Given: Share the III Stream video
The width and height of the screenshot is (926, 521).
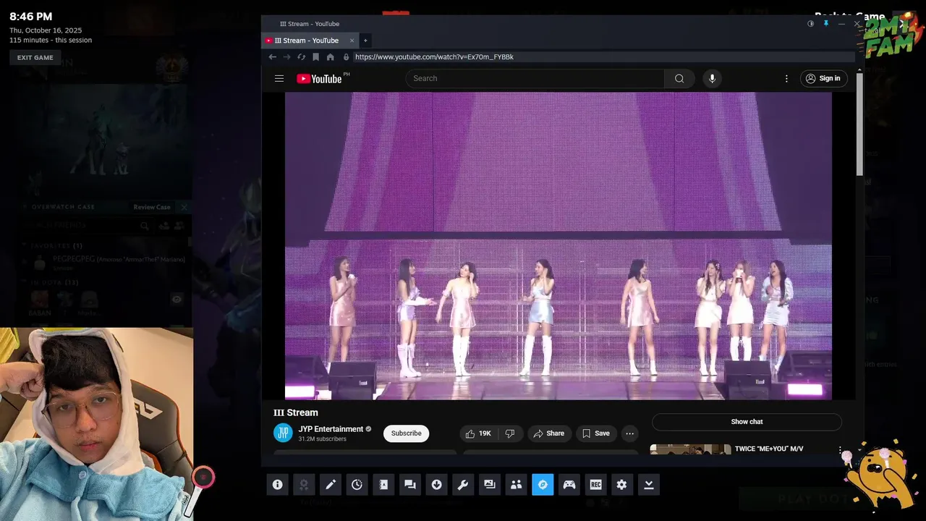Looking at the screenshot, I should 548,433.
